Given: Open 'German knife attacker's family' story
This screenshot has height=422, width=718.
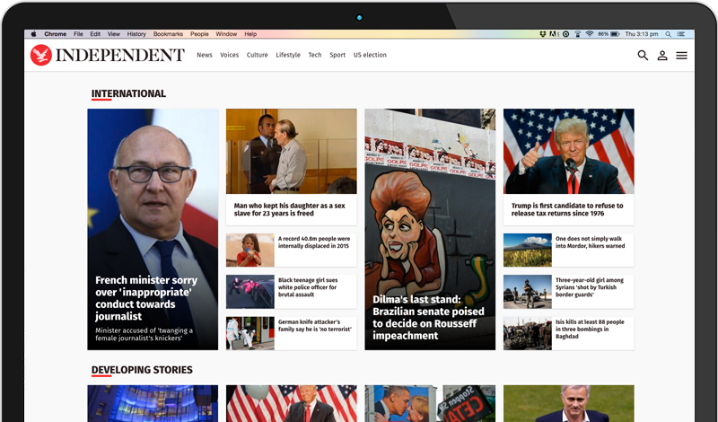Looking at the screenshot, I should pyautogui.click(x=315, y=325).
